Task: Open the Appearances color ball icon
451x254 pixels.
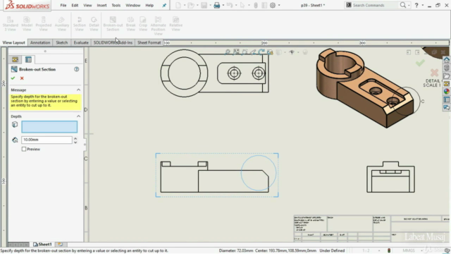Action: [x=446, y=92]
